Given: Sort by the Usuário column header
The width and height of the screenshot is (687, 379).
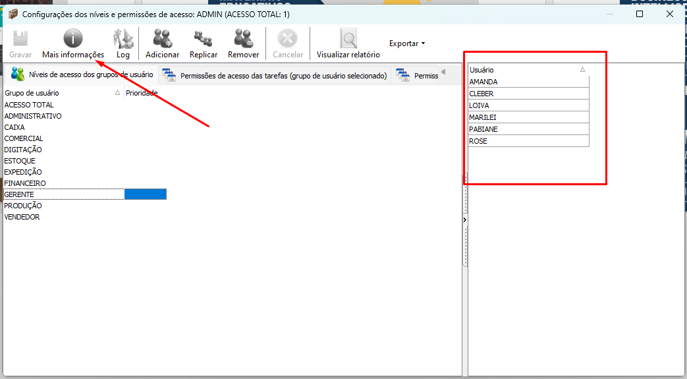Looking at the screenshot, I should click(x=528, y=70).
